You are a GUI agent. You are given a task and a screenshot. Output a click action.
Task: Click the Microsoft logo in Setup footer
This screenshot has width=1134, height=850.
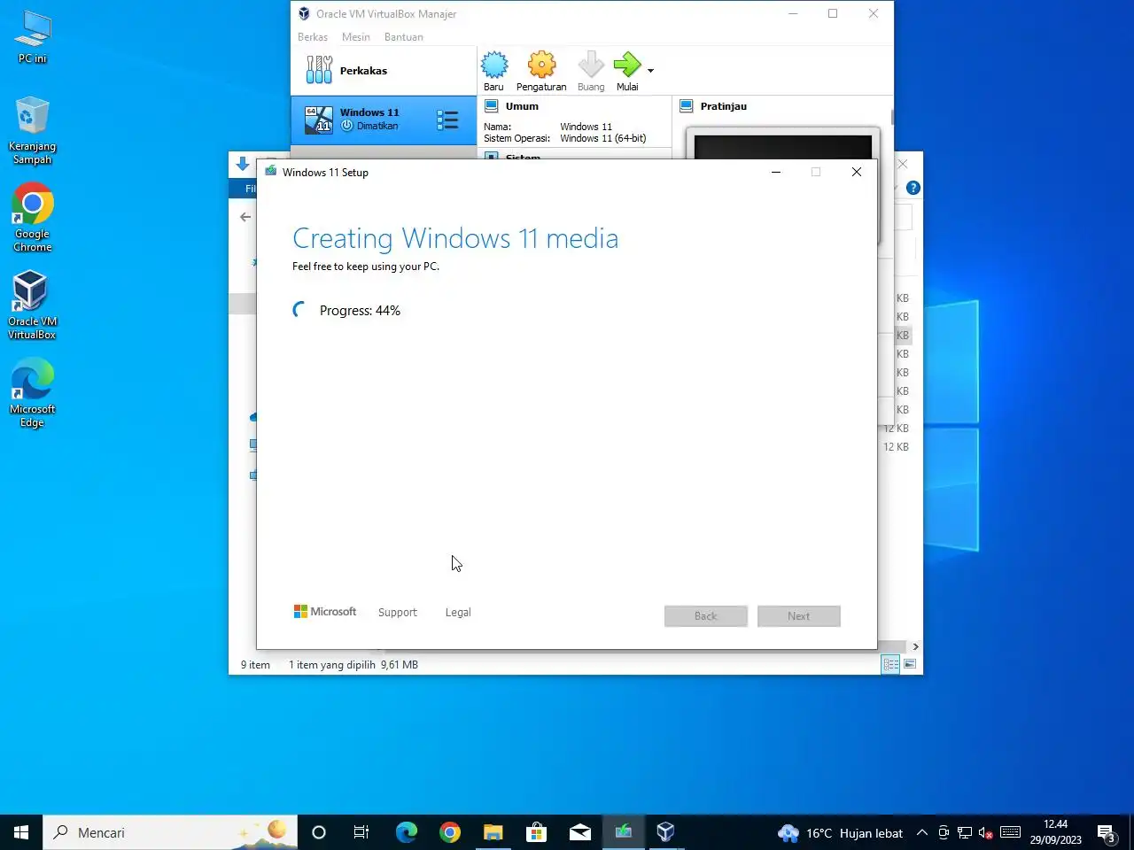[x=325, y=612]
